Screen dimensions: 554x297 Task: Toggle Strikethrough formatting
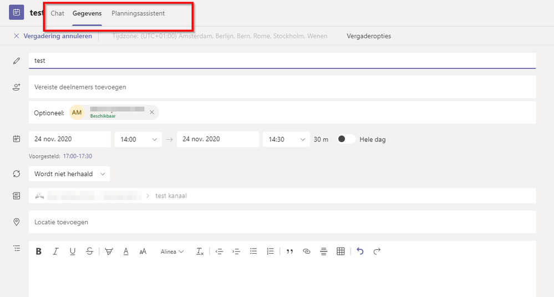[x=89, y=251]
